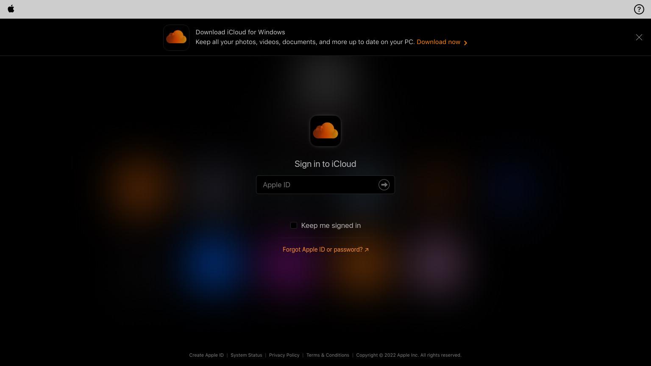Viewport: 651px width, 366px height.
Task: Click the Download now link
Action: pos(442,42)
